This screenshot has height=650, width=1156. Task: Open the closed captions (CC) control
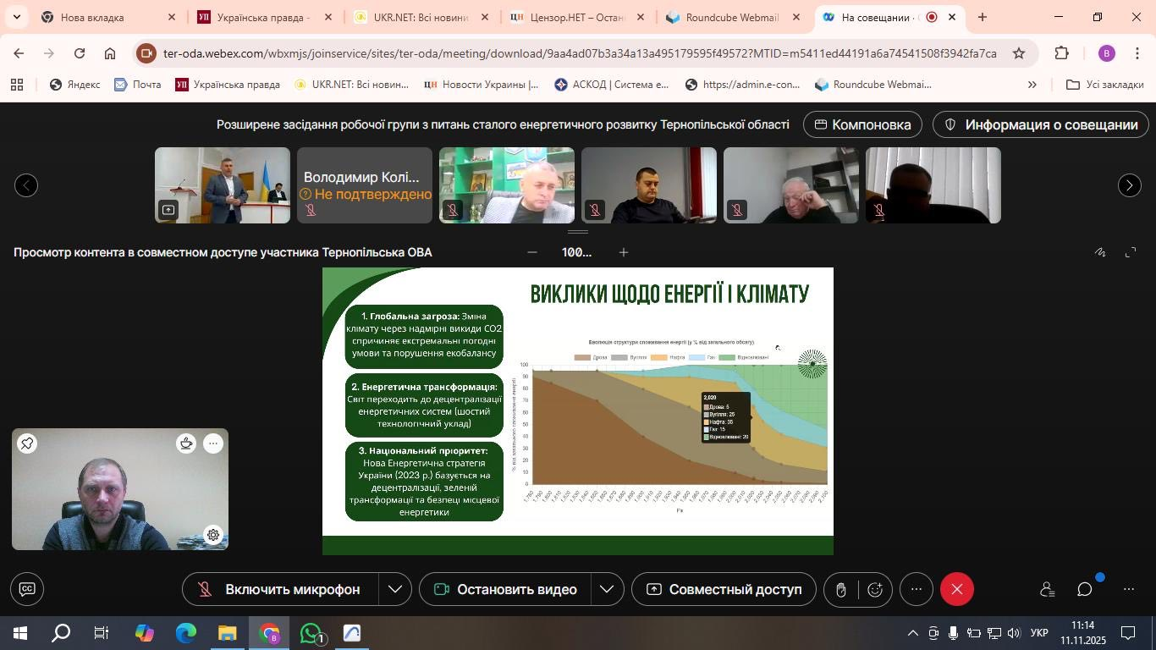point(27,589)
